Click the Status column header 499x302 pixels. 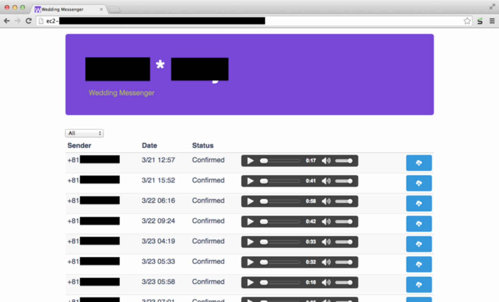click(x=203, y=145)
